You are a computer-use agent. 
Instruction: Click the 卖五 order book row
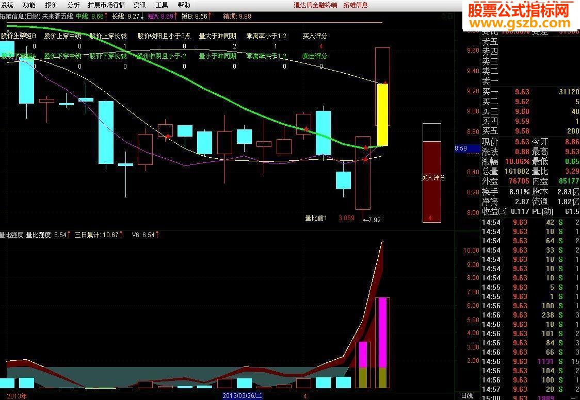531,42
